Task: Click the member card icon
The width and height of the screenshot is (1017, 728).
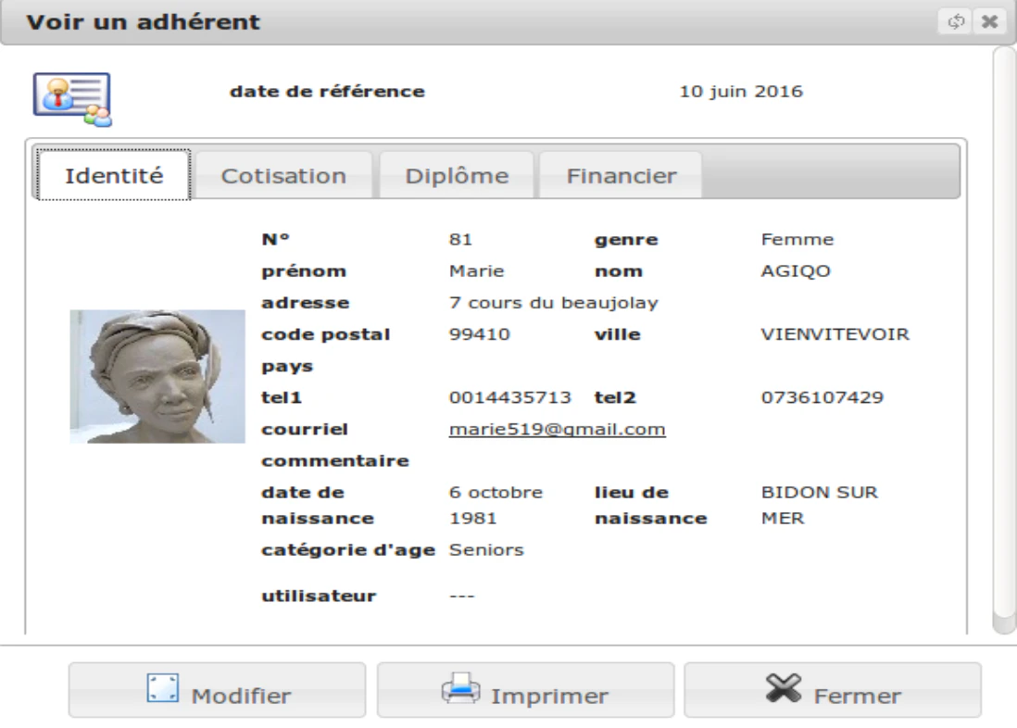Action: point(72,99)
